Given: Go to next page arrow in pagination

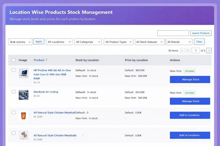Looking at the screenshot, I should pos(209,51).
